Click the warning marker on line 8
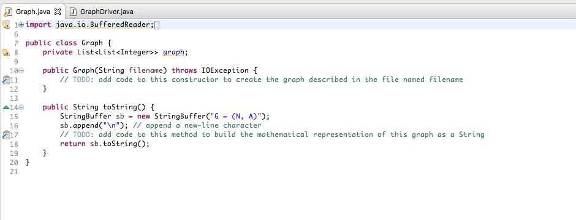Image resolution: width=576 pixels, height=220 pixels. pyautogui.click(x=6, y=53)
